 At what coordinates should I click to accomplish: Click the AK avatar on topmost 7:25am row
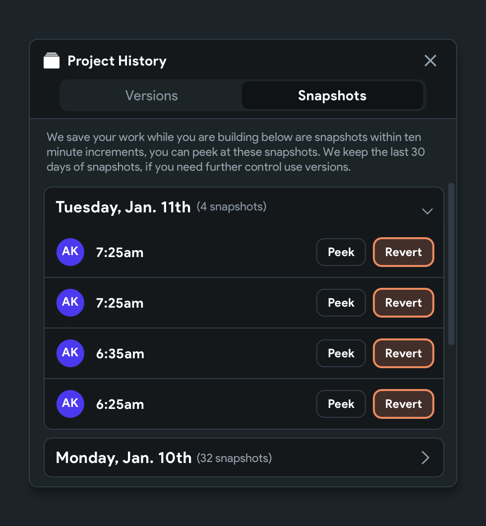coord(70,252)
